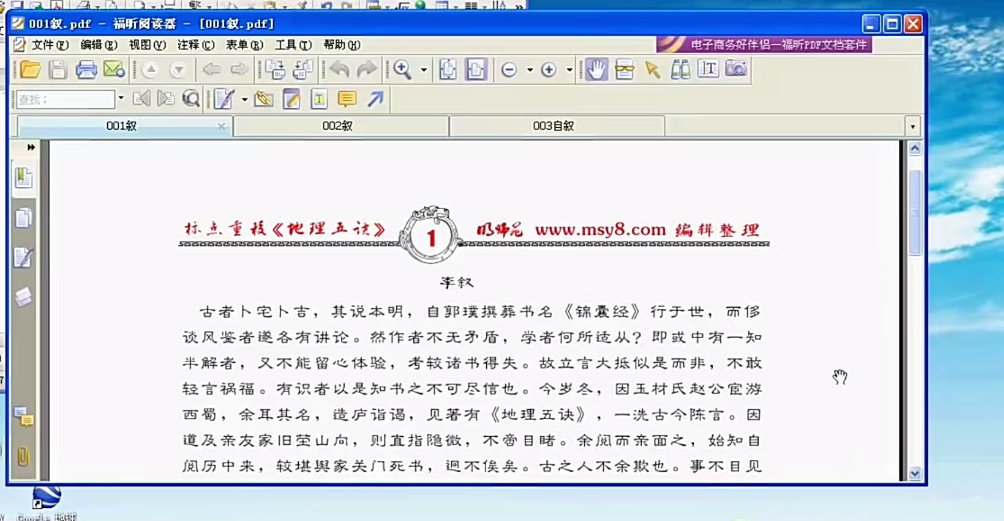This screenshot has width=1004, height=521.
Task: Select the Loupe magnifier tool
Action: pos(624,69)
